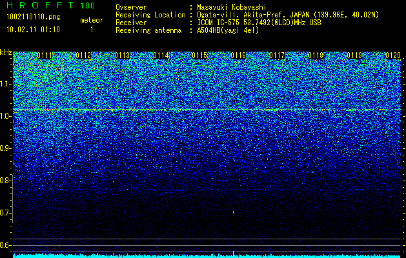Click the date stamp 10.02.11 01:10
Viewport: 406px width, 258px height.
[x=33, y=29]
